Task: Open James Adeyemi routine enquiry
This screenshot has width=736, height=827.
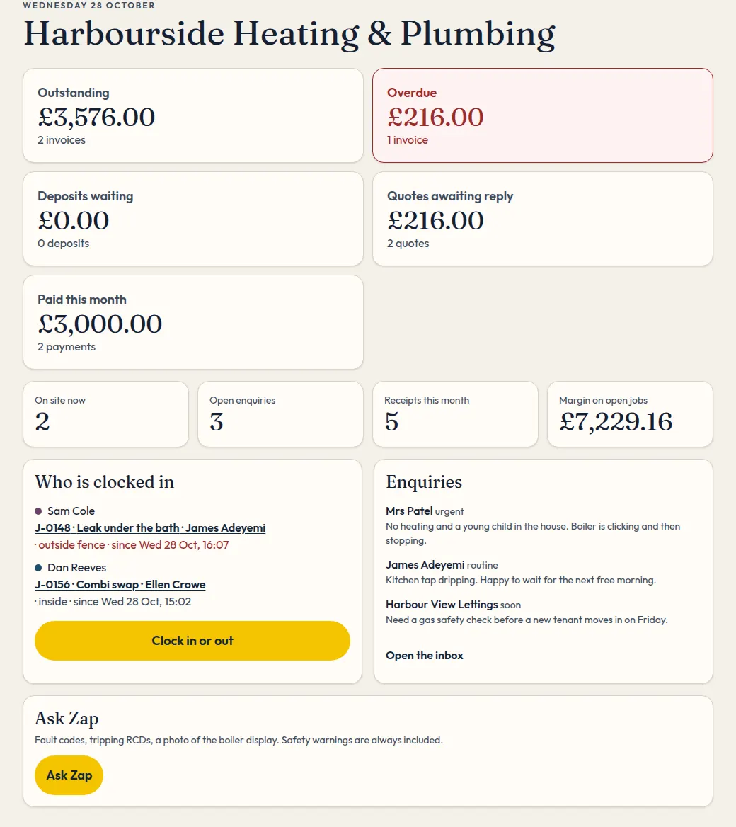Action: point(521,572)
